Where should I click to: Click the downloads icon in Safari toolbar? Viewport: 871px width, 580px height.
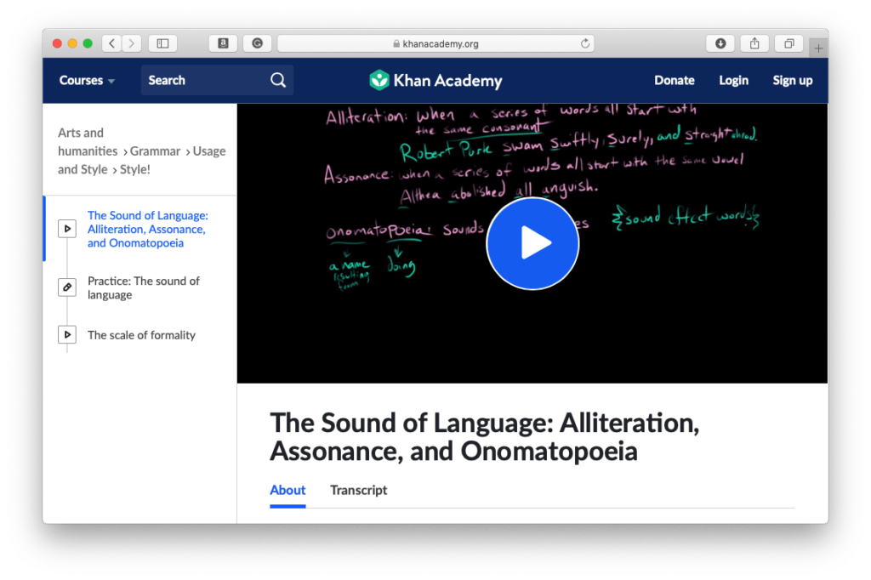pyautogui.click(x=720, y=43)
